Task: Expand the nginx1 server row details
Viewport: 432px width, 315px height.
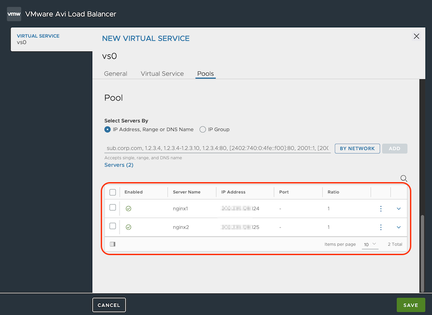Action: tap(399, 209)
